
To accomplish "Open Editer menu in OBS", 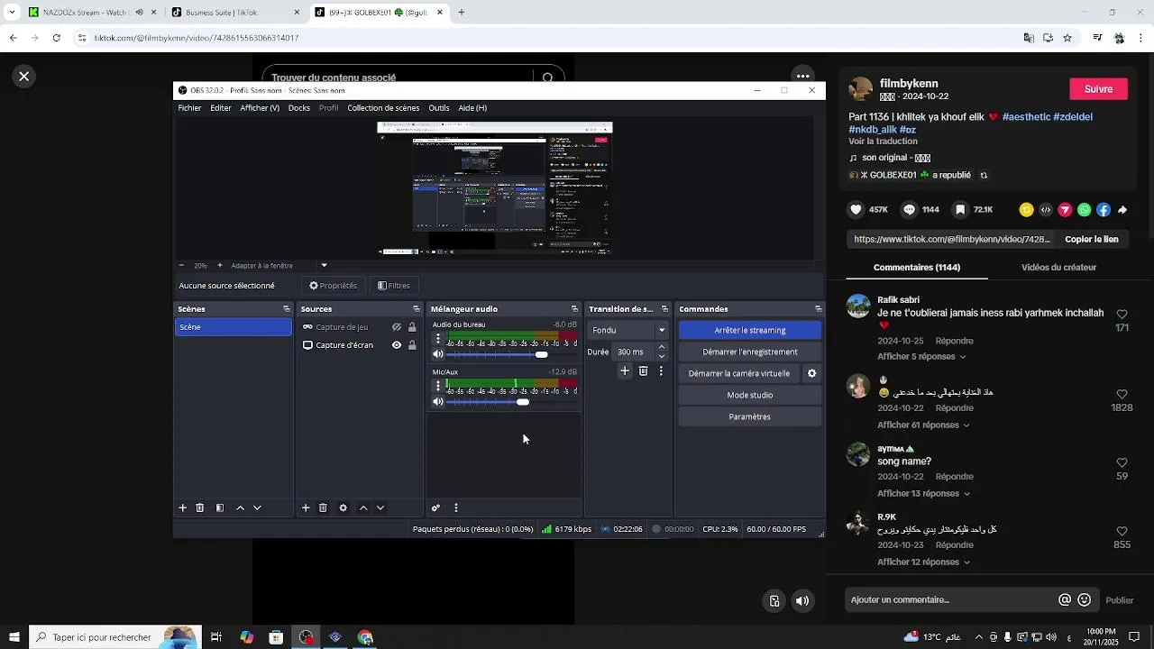I will (x=221, y=108).
